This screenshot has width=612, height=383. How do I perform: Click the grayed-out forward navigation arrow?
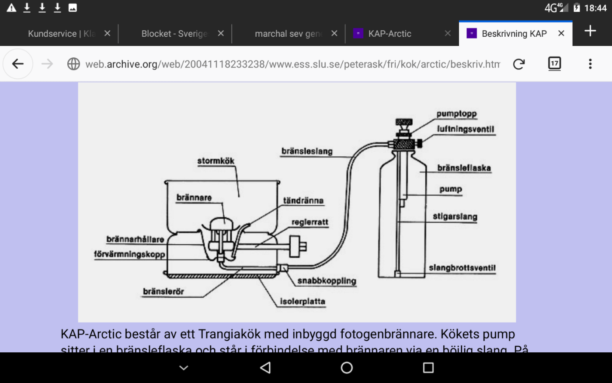[47, 63]
